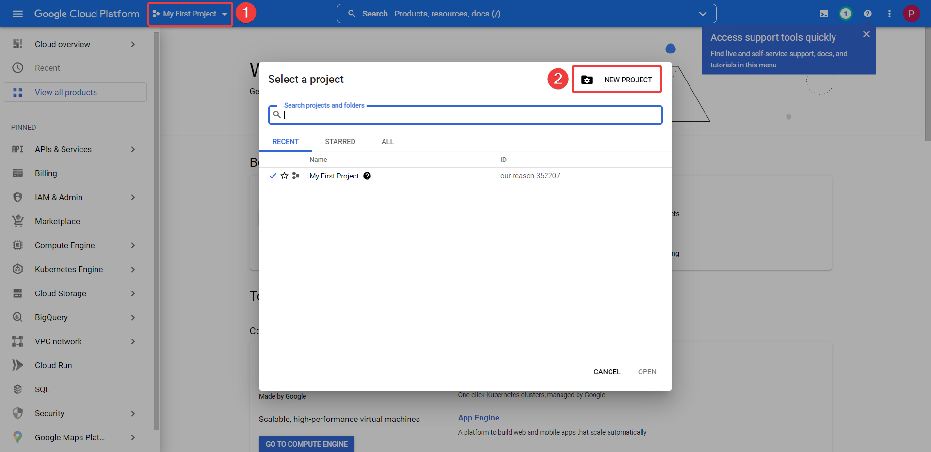This screenshot has height=452, width=931.
Task: Click the Cloud Storage icon
Action: point(17,293)
